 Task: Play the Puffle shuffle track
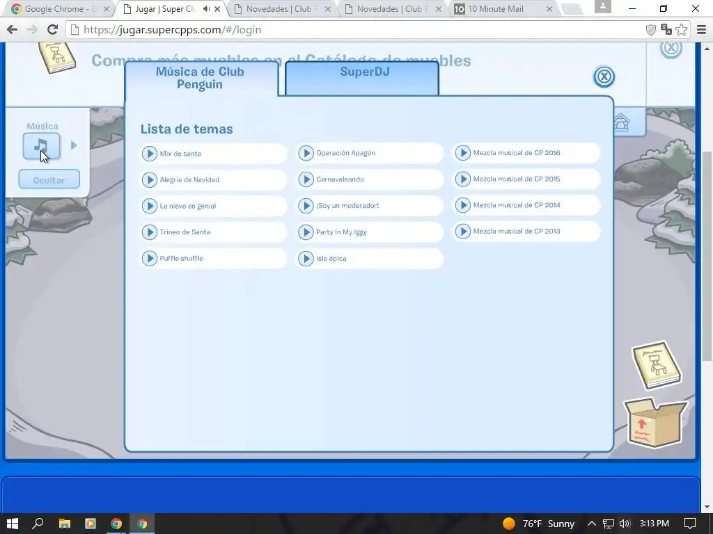tap(149, 259)
